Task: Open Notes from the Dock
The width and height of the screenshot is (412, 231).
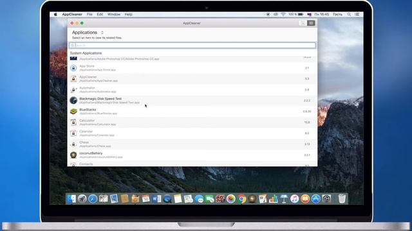Action: pos(178,199)
